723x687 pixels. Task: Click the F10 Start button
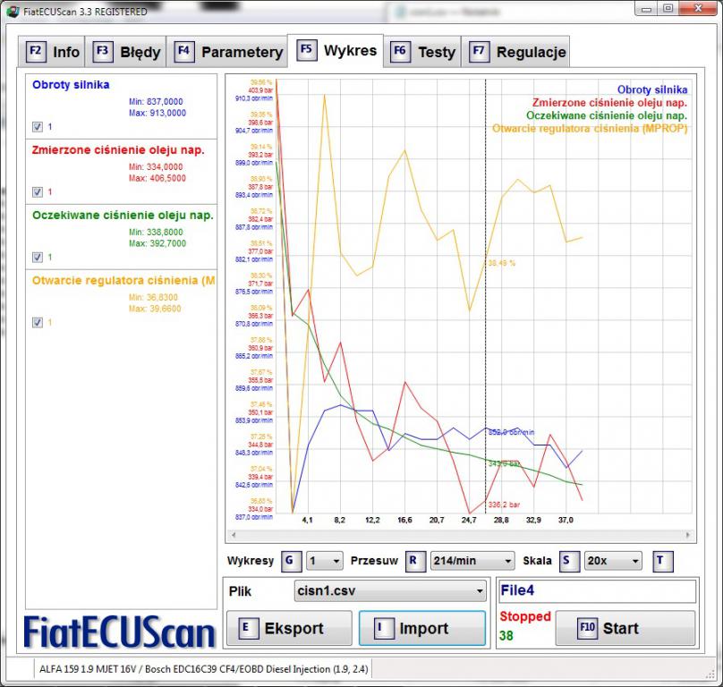tap(625, 628)
